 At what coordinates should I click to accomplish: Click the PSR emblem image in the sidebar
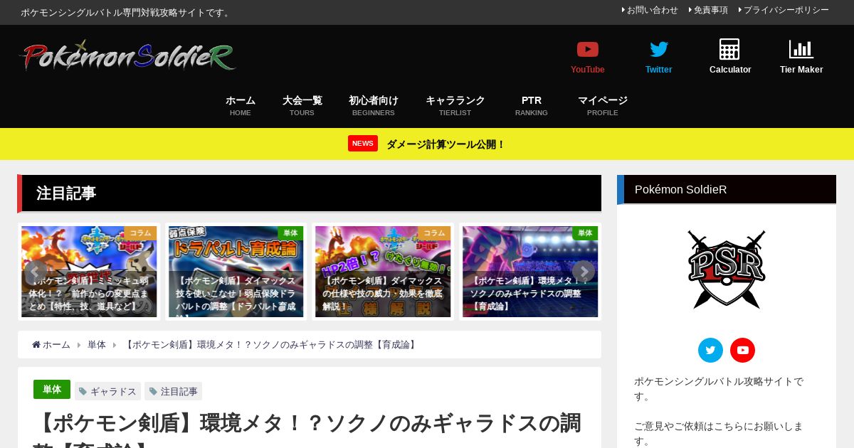click(727, 269)
